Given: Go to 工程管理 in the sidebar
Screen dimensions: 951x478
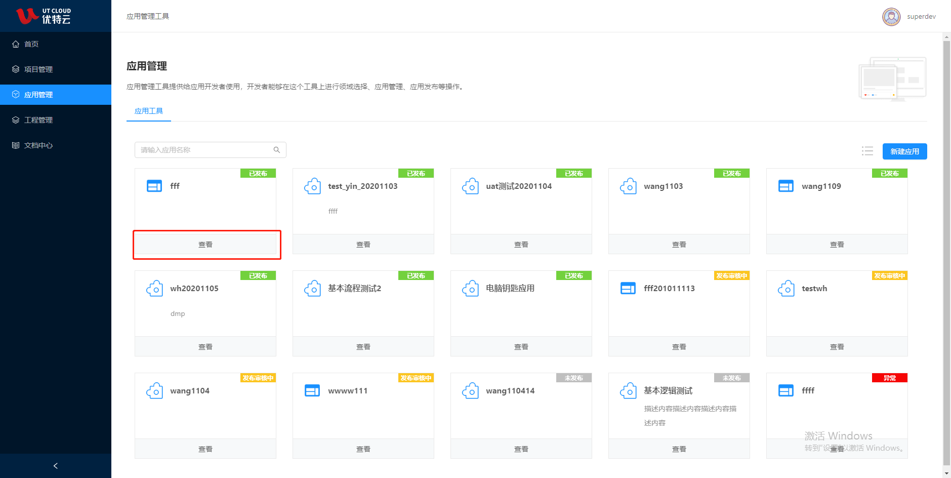Looking at the screenshot, I should click(x=56, y=120).
